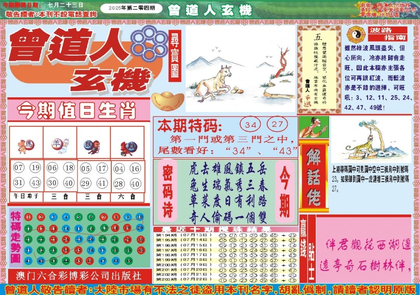
Task: Open the ox treasure-map illustration
Action: 240,69
